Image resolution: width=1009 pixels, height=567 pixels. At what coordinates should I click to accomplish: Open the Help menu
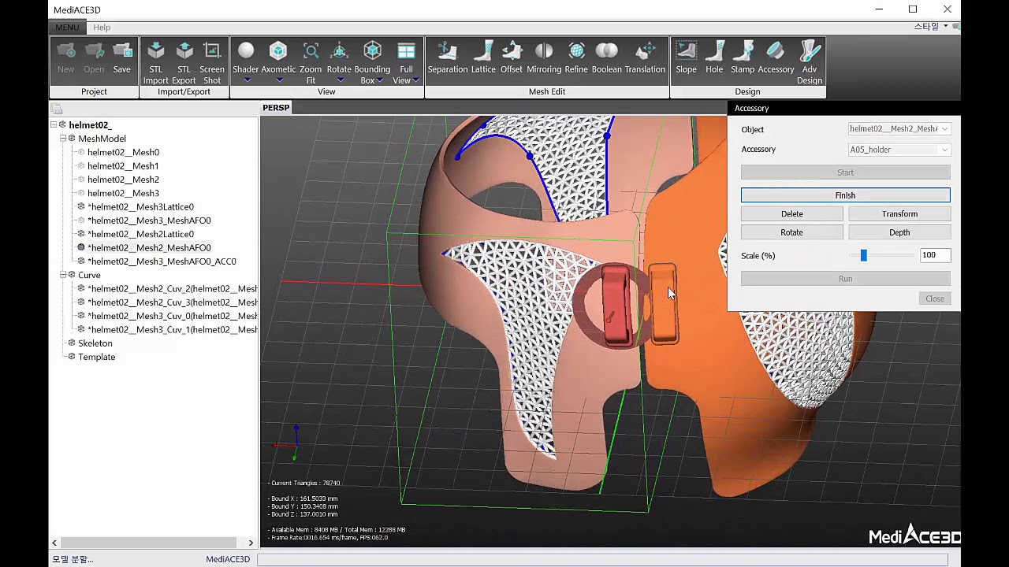click(102, 28)
